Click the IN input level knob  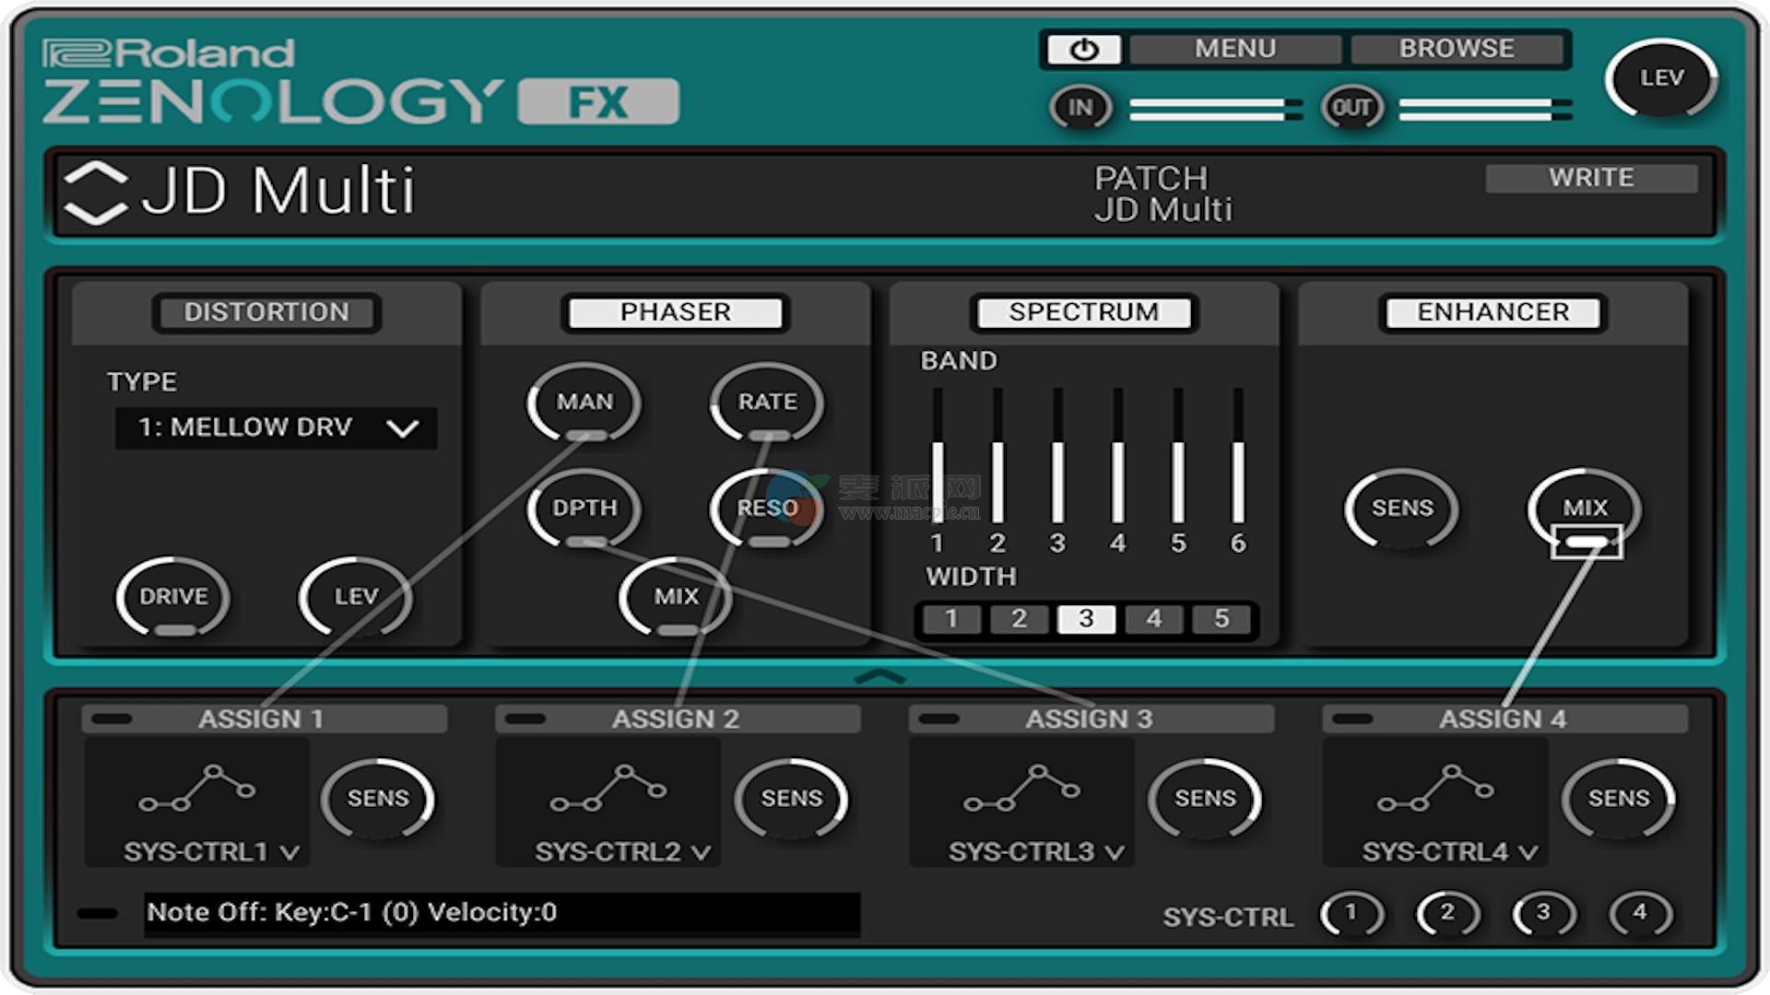pos(1080,108)
